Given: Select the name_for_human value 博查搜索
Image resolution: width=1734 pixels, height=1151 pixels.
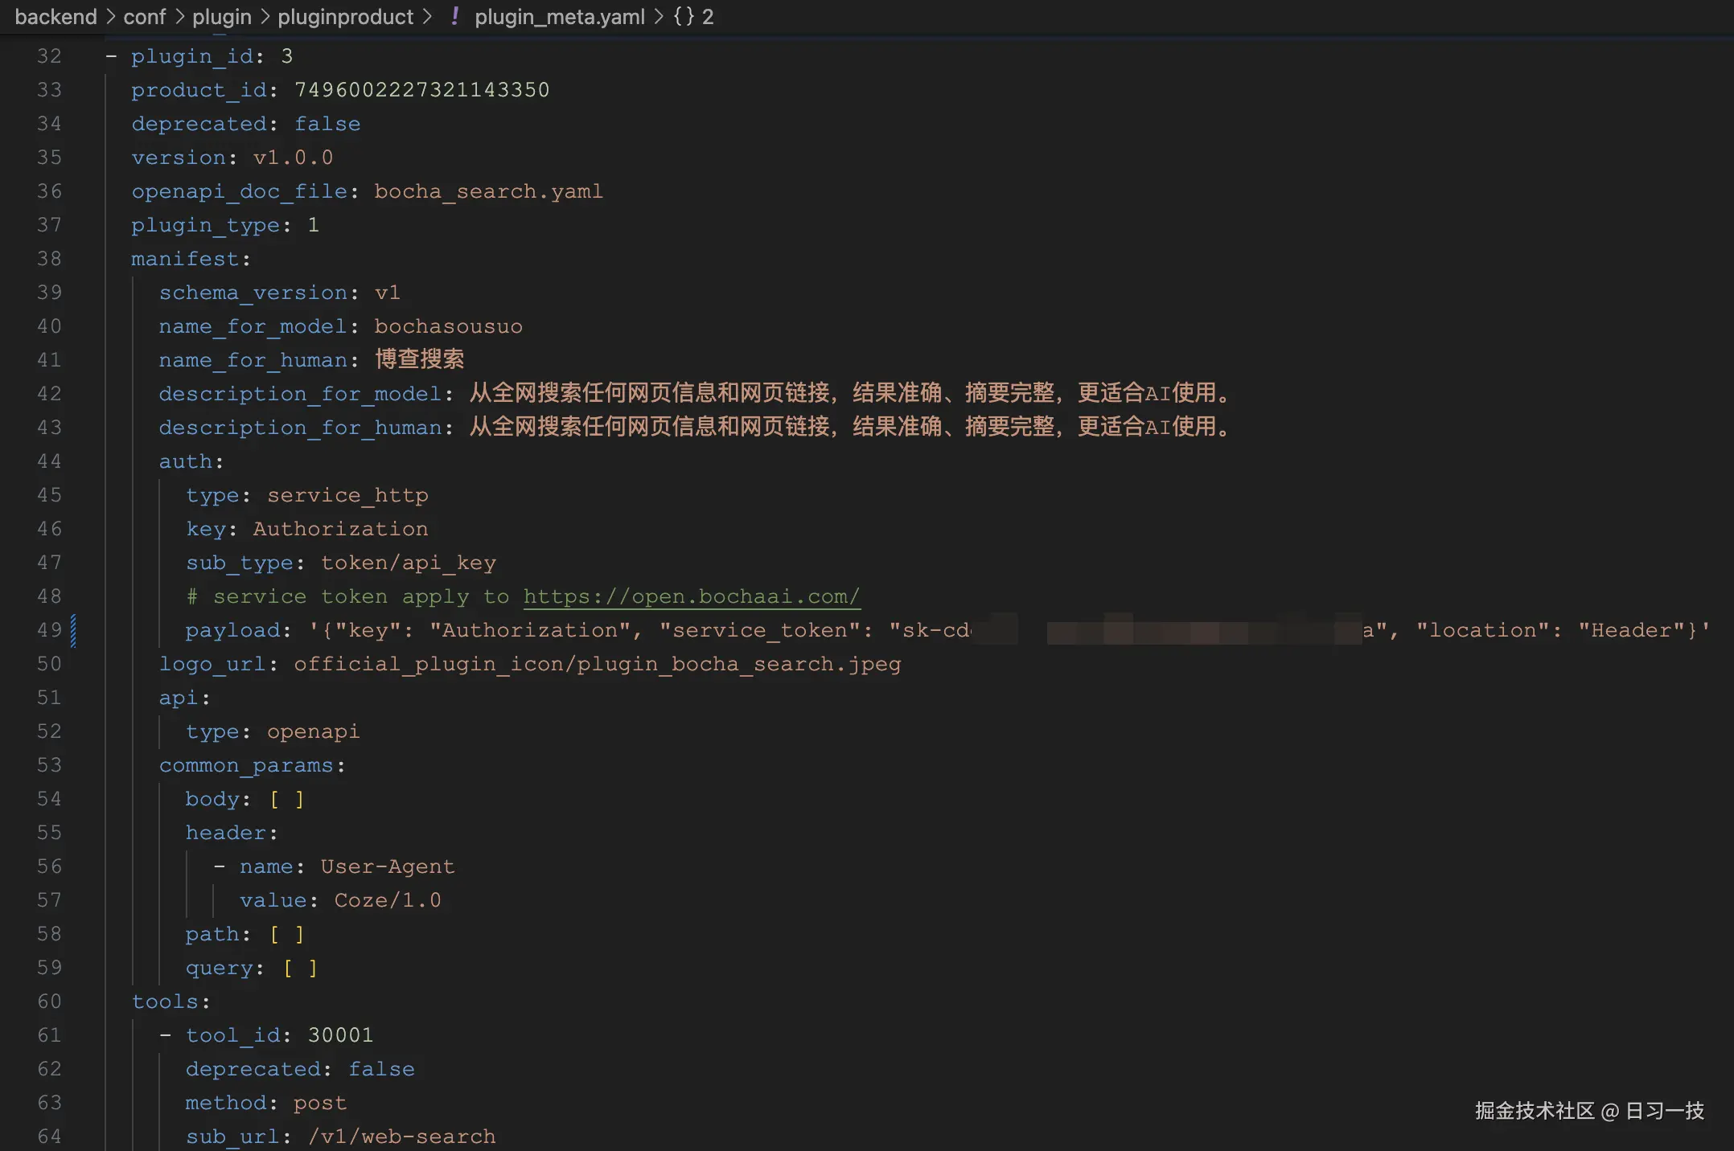Looking at the screenshot, I should coord(419,358).
